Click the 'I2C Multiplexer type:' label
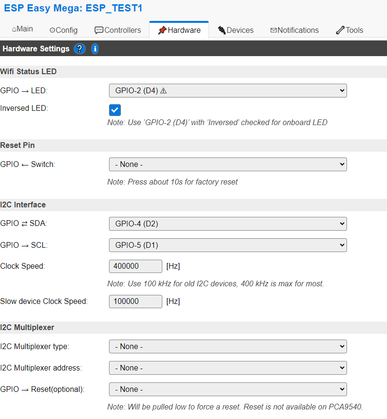This screenshot has height=419, width=387. [35, 347]
